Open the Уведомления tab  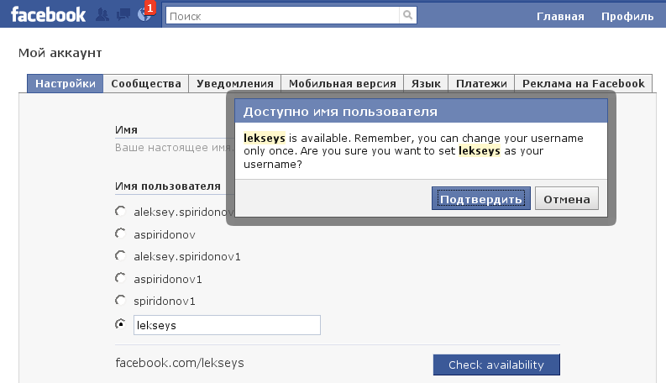235,84
